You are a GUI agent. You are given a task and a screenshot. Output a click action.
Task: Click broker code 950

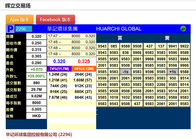[172, 78]
